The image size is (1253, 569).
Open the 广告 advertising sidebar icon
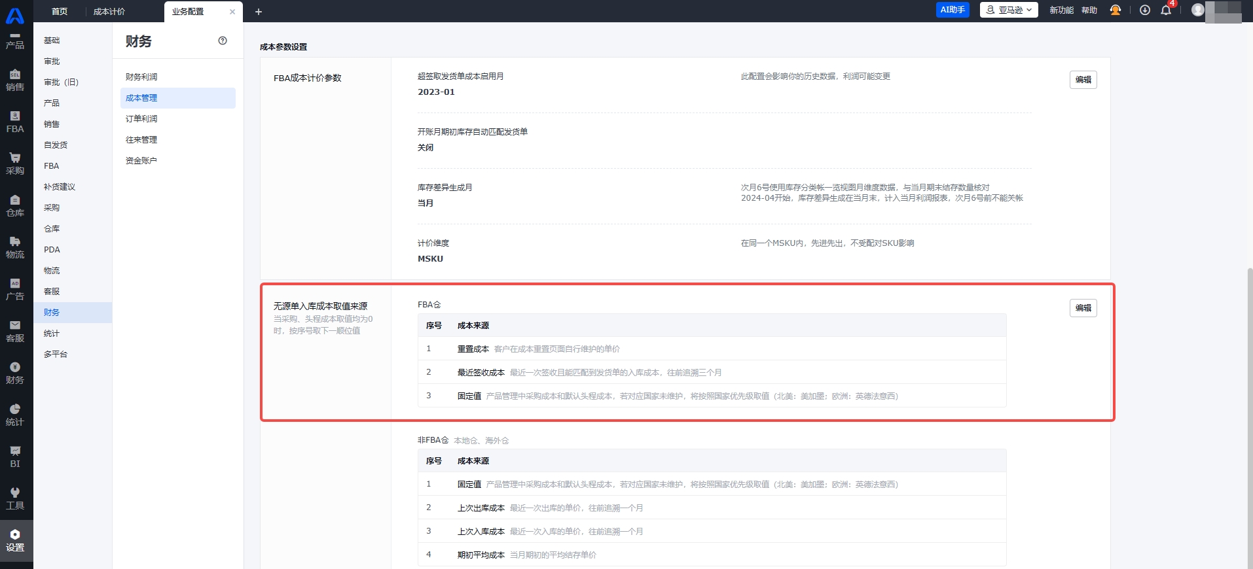[15, 289]
